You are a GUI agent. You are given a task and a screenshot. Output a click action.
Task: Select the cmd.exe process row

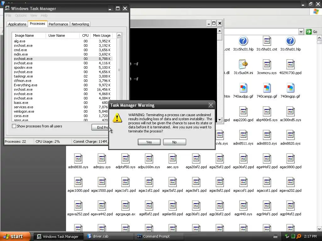tap(63, 50)
